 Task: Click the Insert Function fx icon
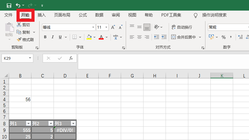point(71,58)
